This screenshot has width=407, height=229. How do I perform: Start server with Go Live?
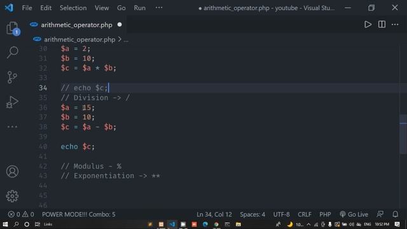[x=354, y=214]
